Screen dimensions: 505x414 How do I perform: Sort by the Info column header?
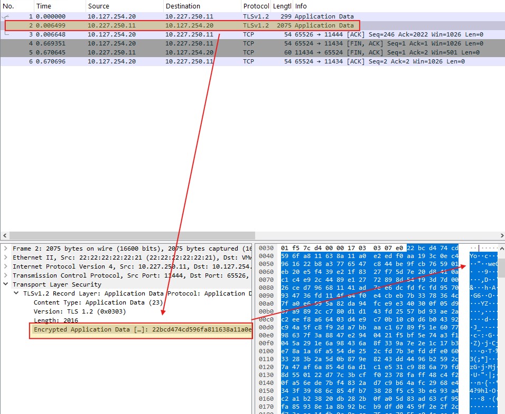(399, 6)
